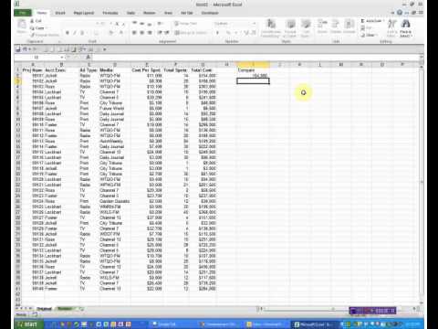The image size is (438, 329).
Task: Open Find & Select menu
Action: [x=406, y=28]
